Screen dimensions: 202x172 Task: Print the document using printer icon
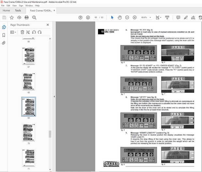(27, 18)
